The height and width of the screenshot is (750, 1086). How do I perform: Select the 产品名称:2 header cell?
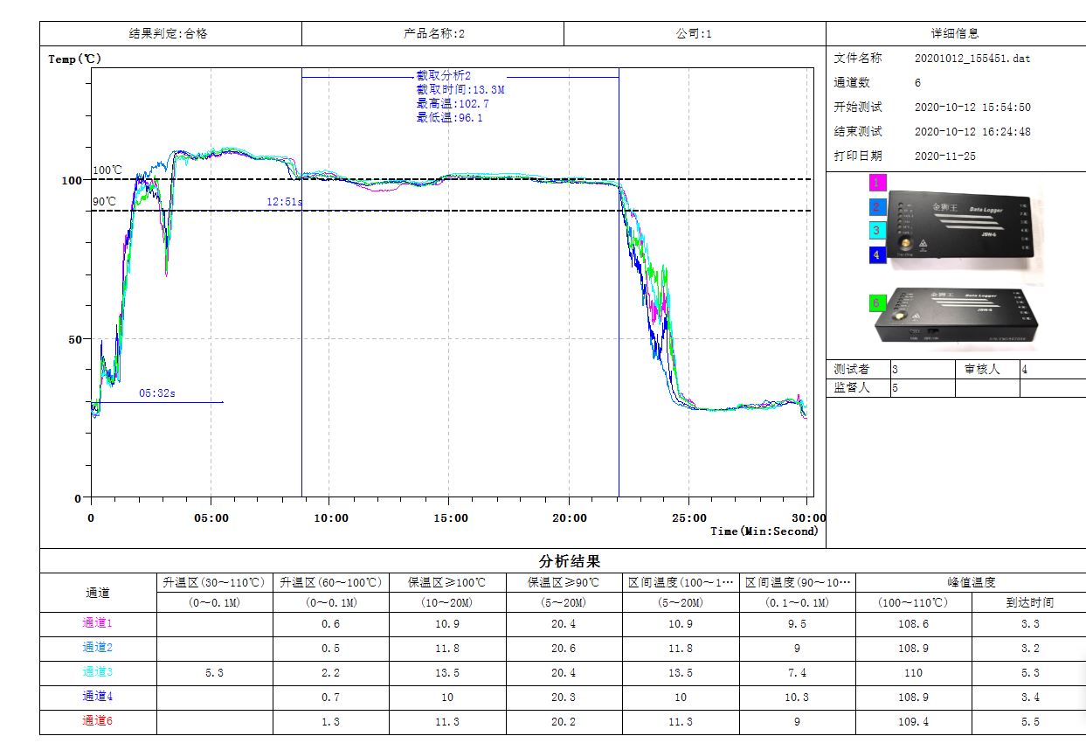(x=432, y=32)
